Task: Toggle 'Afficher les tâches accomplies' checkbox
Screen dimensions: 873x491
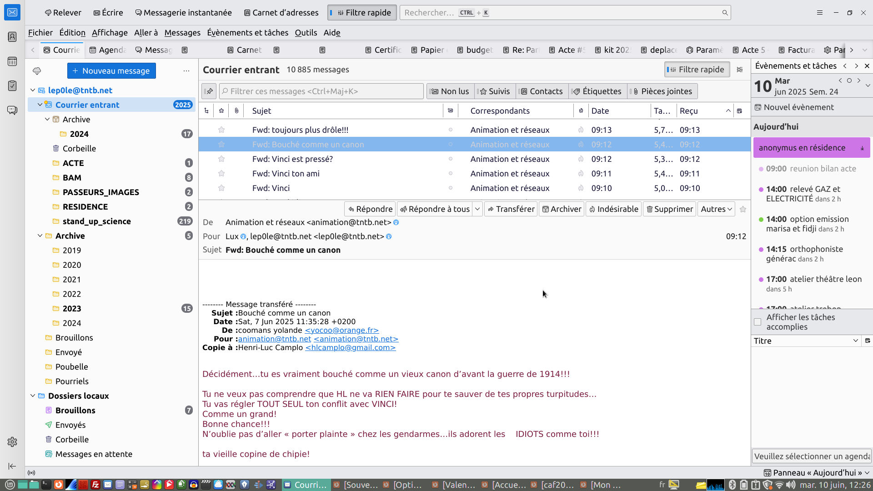Action: point(758,322)
